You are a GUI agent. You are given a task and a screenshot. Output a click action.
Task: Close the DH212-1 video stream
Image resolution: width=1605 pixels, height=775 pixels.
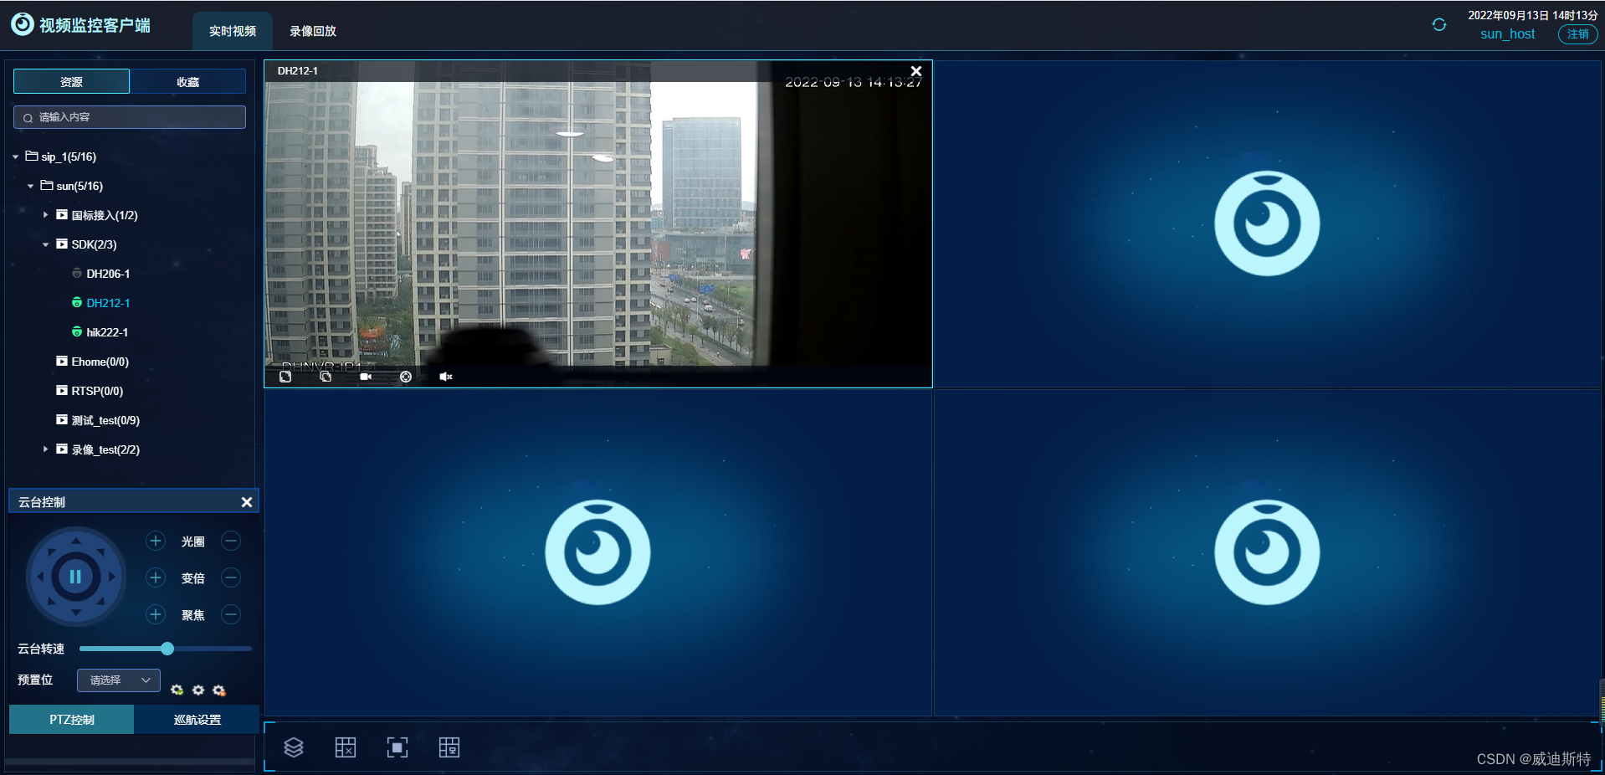(x=916, y=71)
